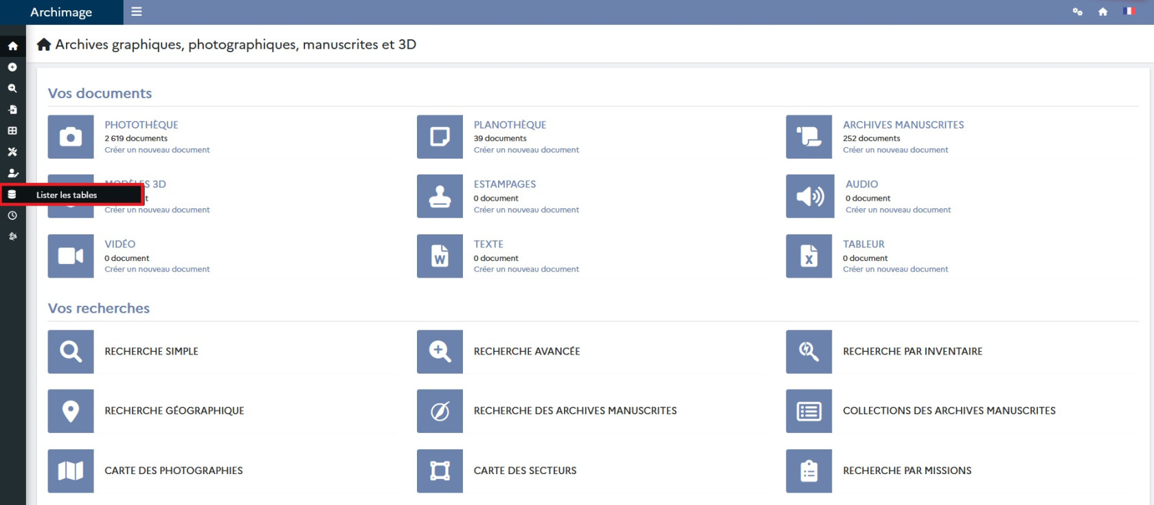Click the home icon in the left sidebar
This screenshot has width=1154, height=505.
[12, 46]
